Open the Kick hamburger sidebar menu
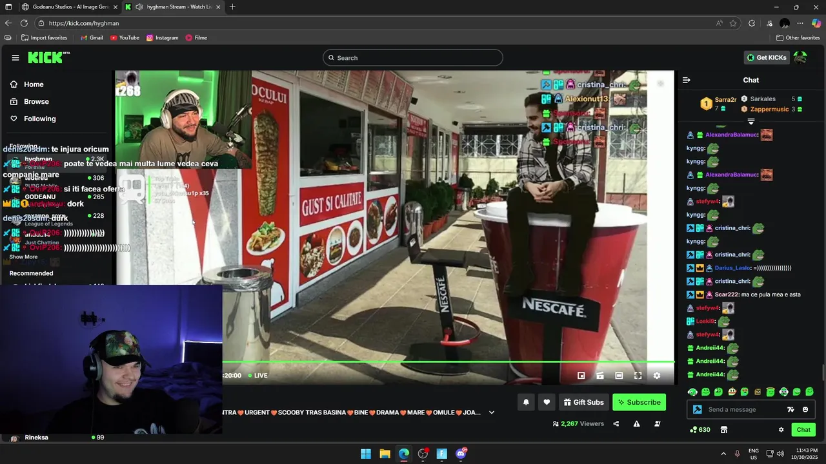The image size is (826, 464). point(15,57)
